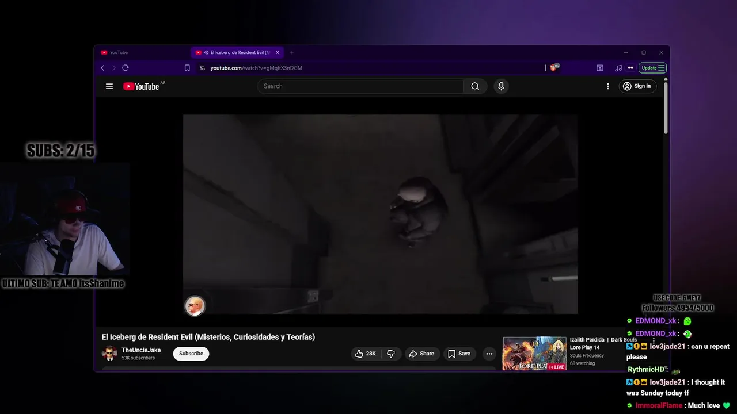This screenshot has width=737, height=414.
Task: Click the video player area to pause
Action: 380,214
